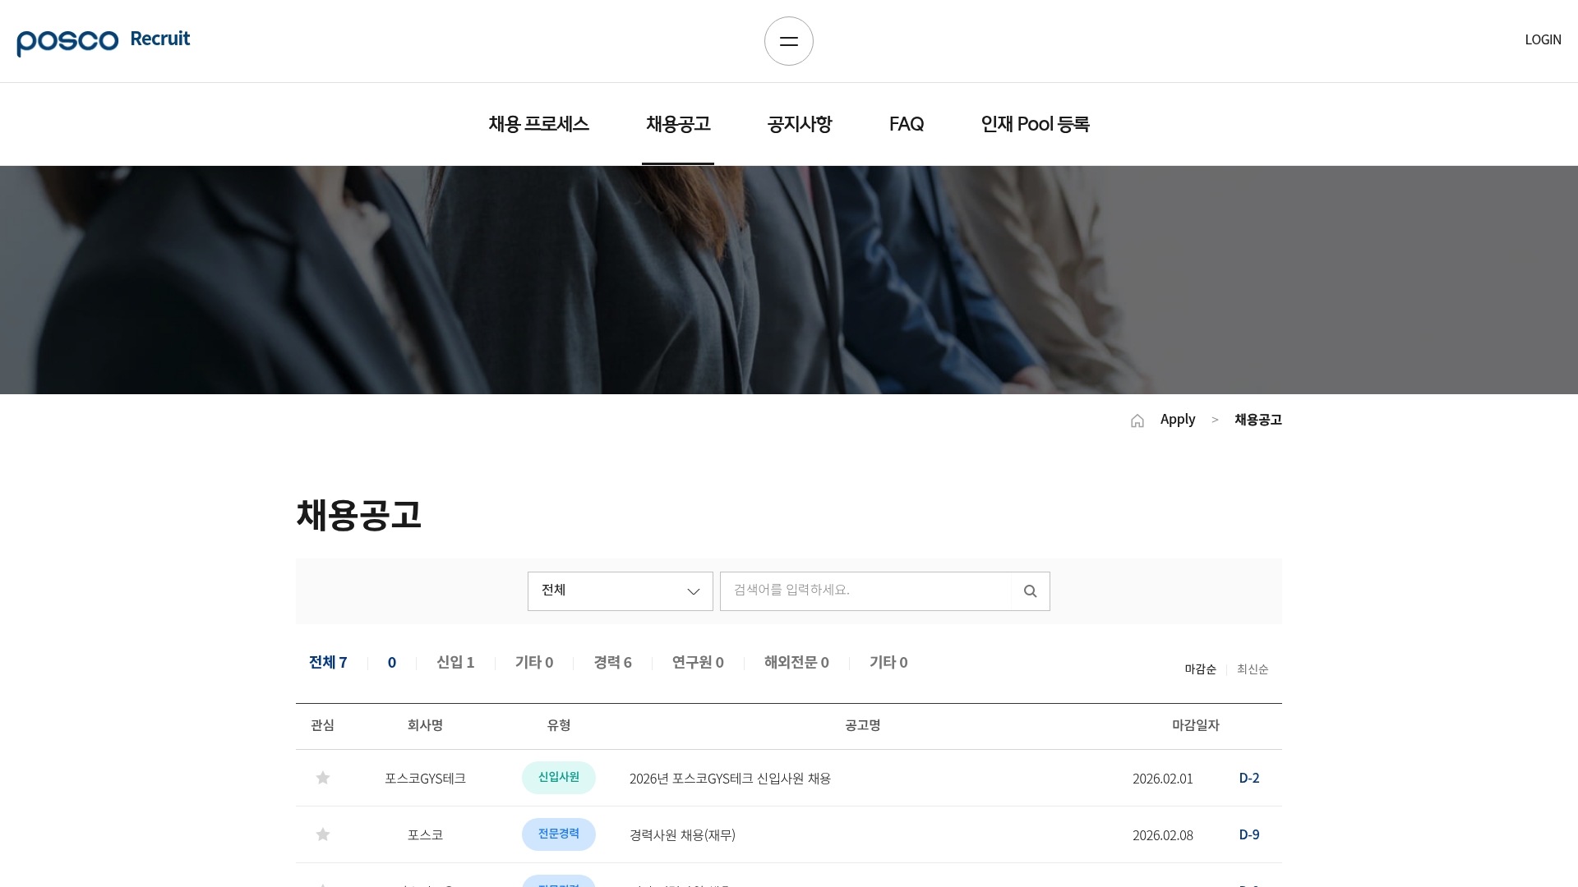Open the 2026년 포스코GYS테크 신입사원 채용 posting
Screen dimensions: 1578x887
tap(729, 779)
